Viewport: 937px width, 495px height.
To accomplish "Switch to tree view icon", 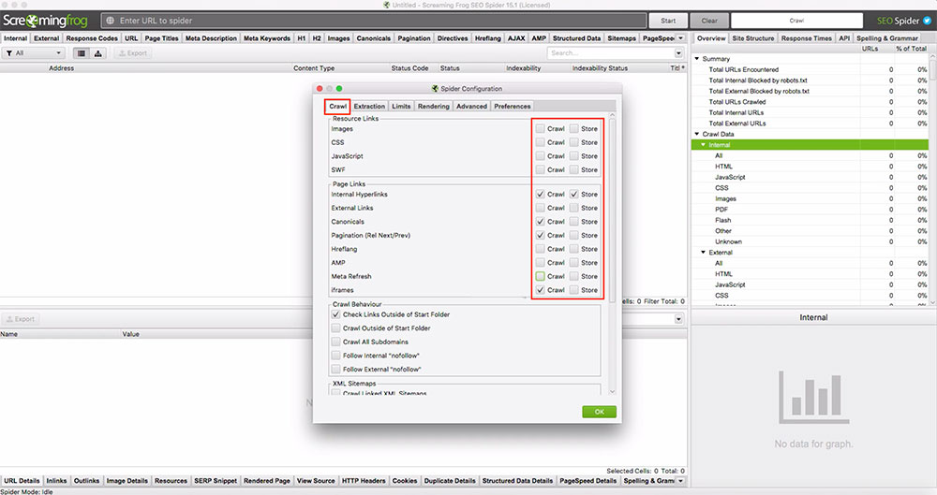I will 98,53.
